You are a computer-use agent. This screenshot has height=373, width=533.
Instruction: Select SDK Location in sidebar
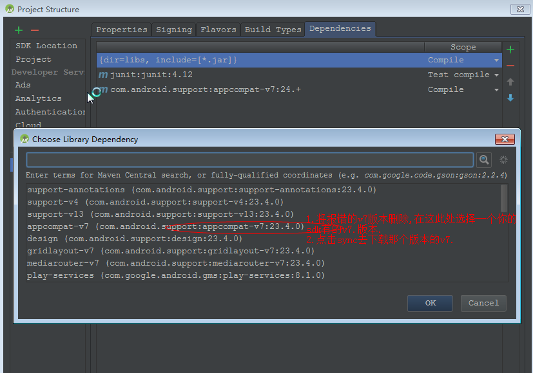[x=46, y=46]
